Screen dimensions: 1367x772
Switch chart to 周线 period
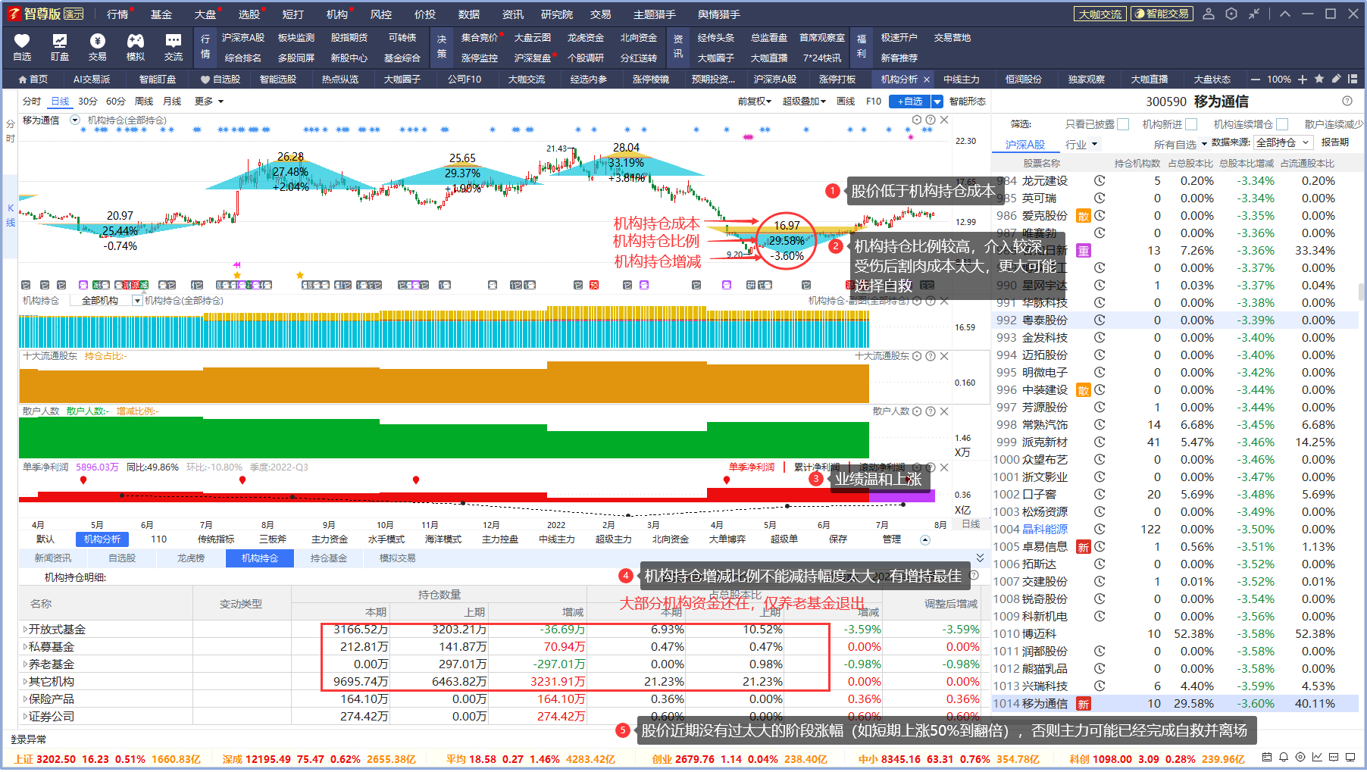click(144, 102)
